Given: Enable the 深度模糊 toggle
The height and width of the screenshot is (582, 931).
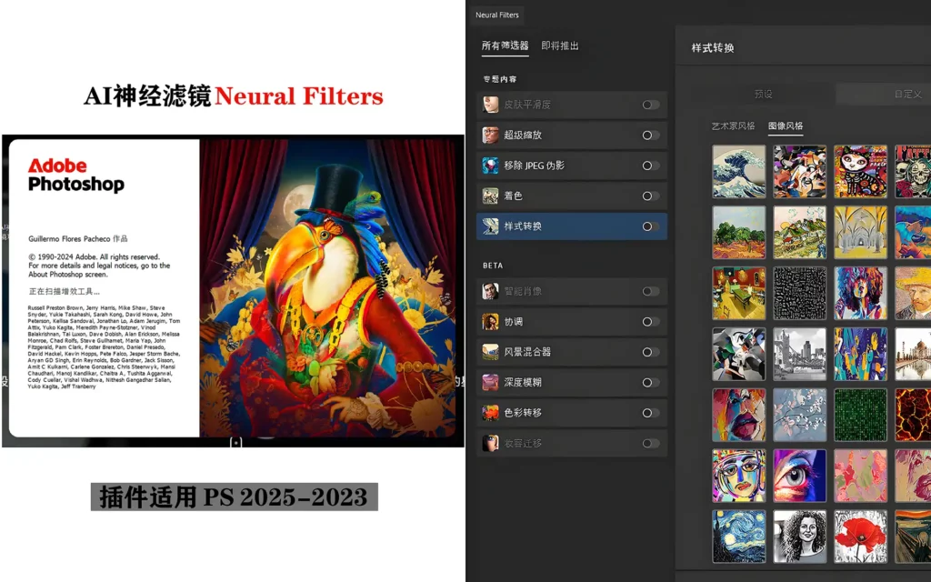Looking at the screenshot, I should tap(651, 383).
